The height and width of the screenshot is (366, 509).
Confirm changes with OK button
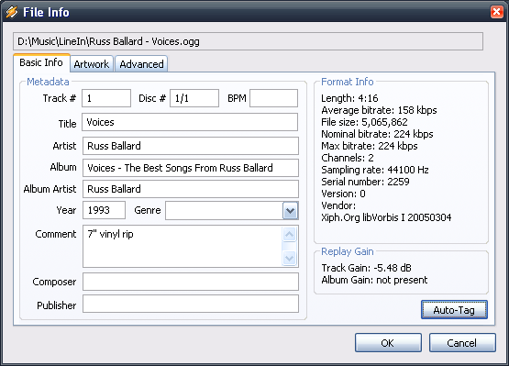coord(388,343)
